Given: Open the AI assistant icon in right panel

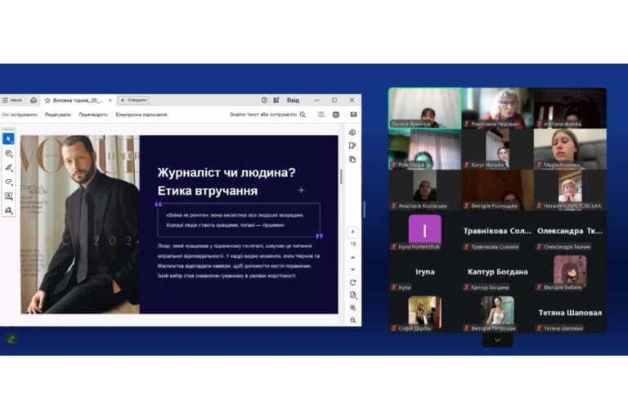Looking at the screenshot, I should 352,133.
